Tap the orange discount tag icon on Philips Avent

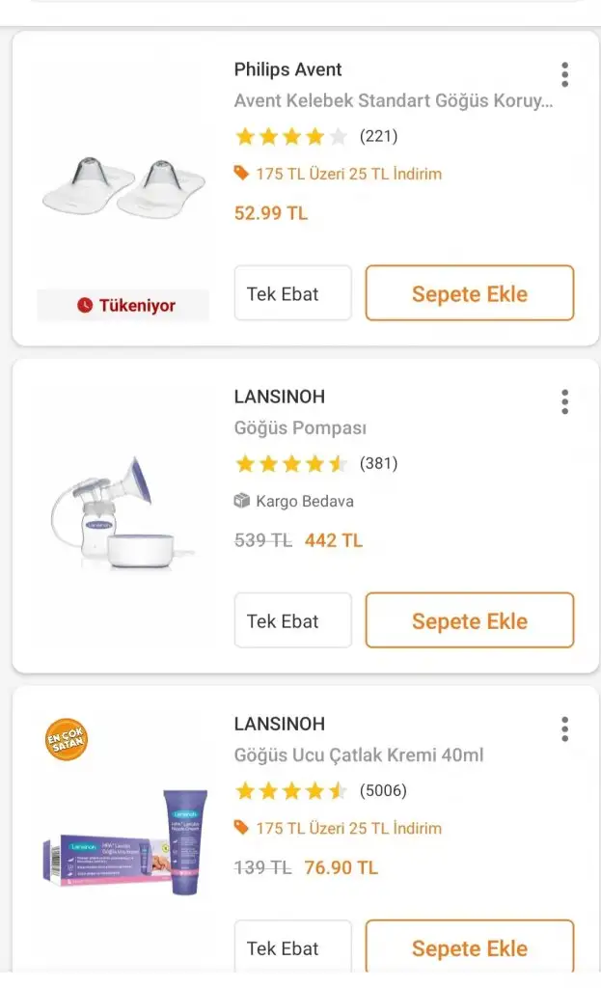(241, 174)
